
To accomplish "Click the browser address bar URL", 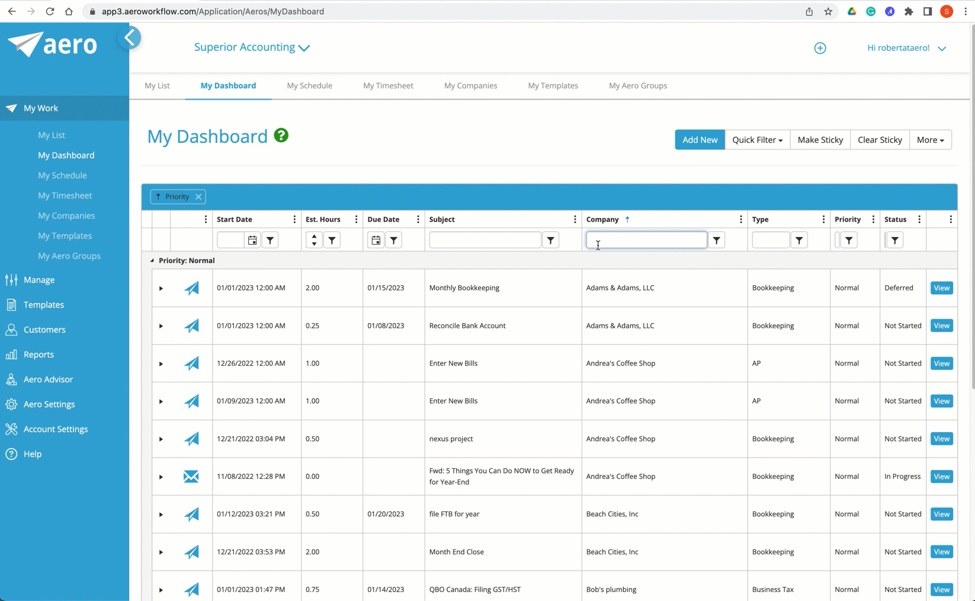I will click(213, 11).
